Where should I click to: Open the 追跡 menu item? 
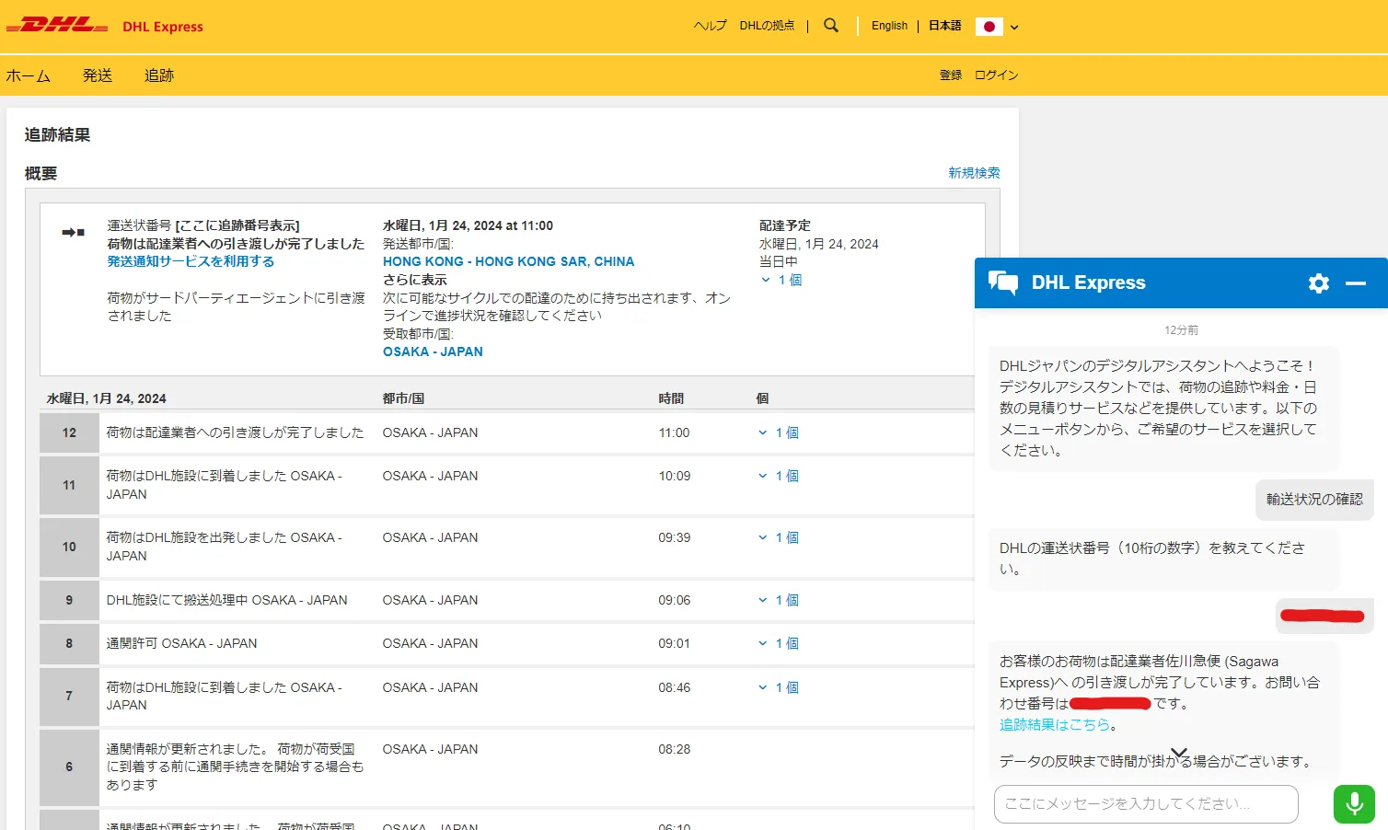tap(159, 75)
